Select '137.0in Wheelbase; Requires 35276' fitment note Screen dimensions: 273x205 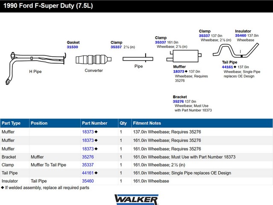[x=167, y=132]
